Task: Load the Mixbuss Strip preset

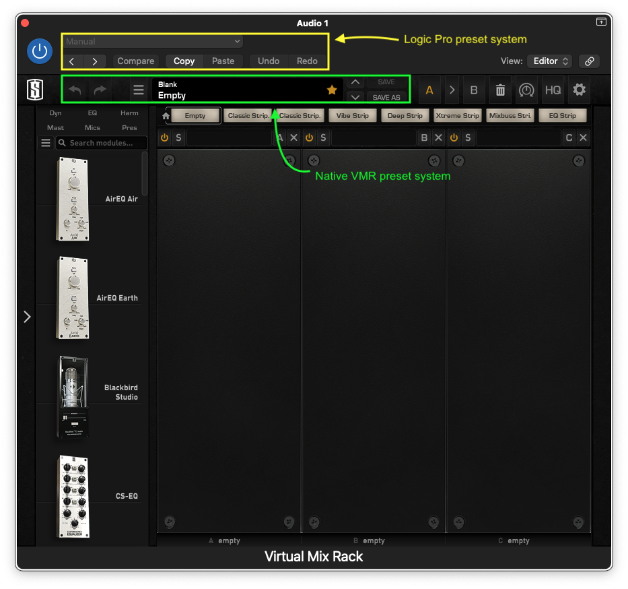Action: click(510, 115)
